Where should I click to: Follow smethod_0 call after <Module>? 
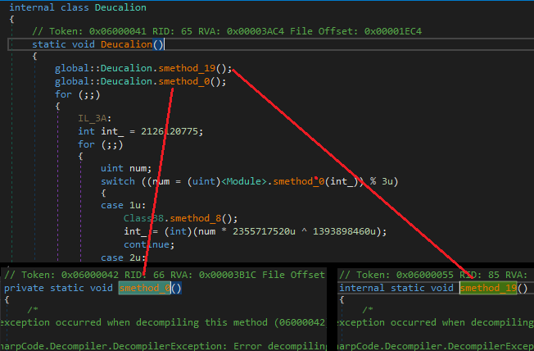coord(298,181)
